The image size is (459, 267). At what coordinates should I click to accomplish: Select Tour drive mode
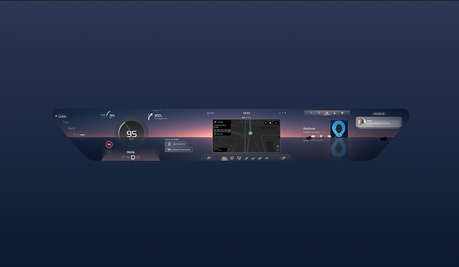(66, 122)
